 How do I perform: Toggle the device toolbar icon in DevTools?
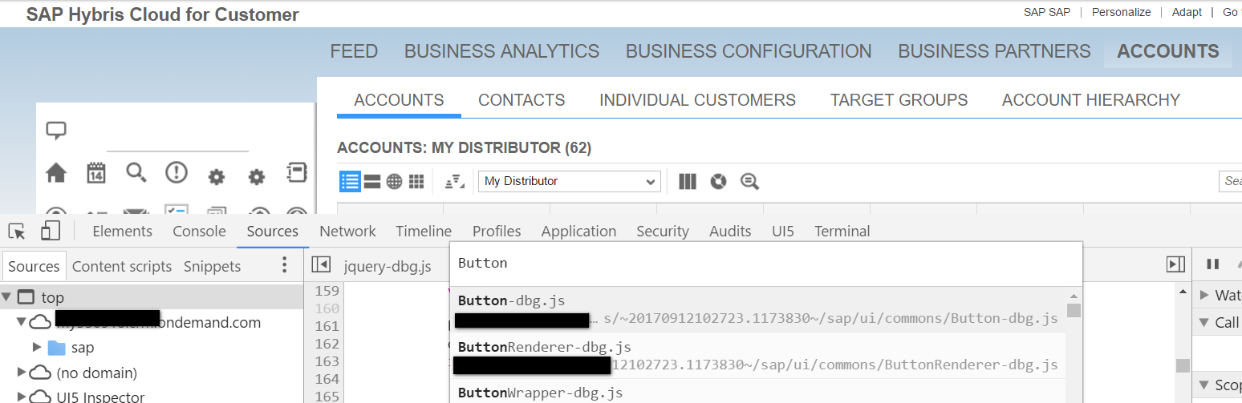[x=51, y=231]
